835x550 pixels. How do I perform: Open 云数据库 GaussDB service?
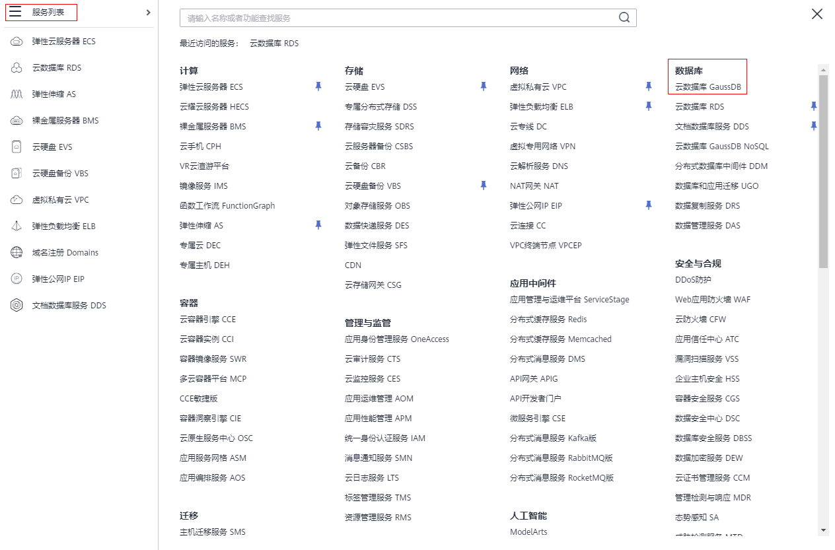pyautogui.click(x=708, y=86)
